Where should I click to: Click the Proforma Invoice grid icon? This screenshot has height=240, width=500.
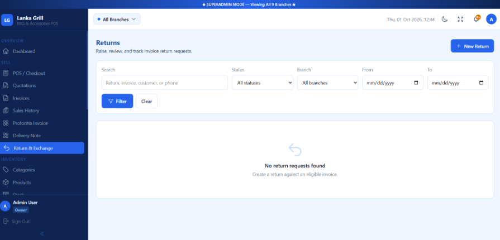pos(6,123)
